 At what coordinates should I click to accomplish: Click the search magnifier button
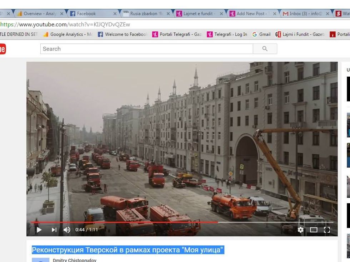pyautogui.click(x=265, y=49)
